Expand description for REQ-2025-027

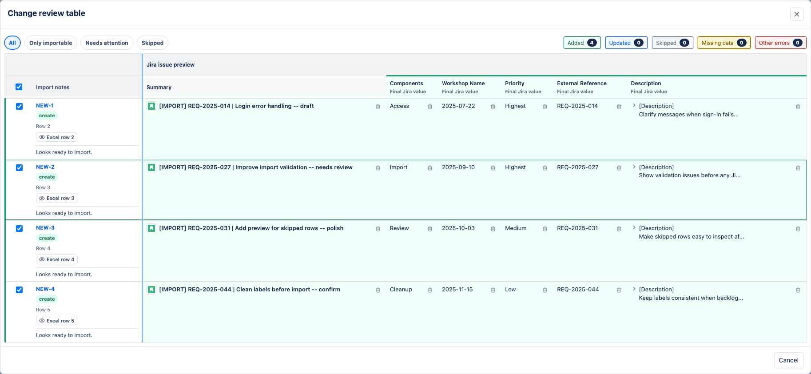tap(634, 167)
